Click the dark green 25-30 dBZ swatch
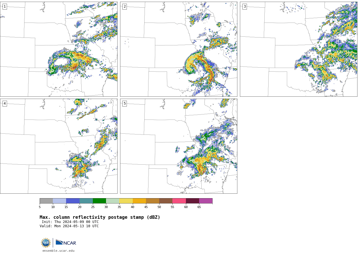360x254 pixels. point(99,201)
